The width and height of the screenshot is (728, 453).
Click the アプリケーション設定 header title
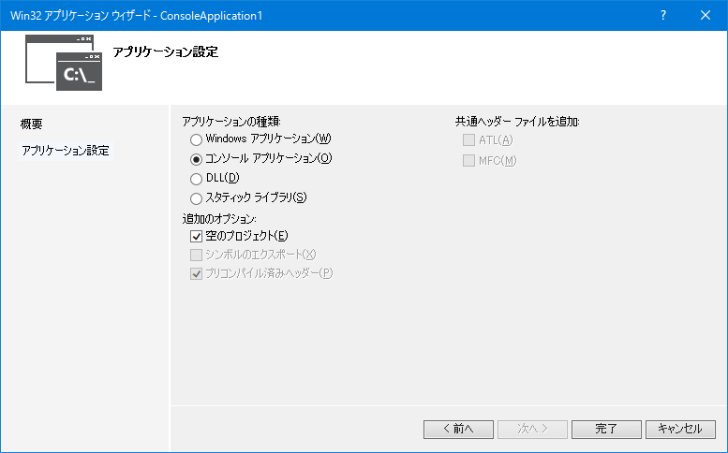pyautogui.click(x=166, y=51)
